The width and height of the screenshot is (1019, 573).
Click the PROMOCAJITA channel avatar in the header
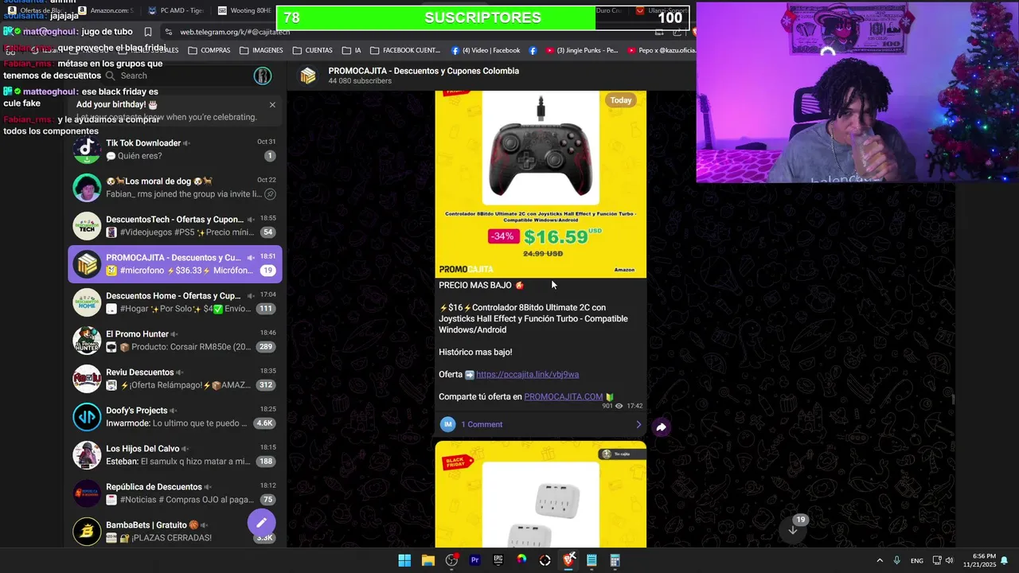pos(308,76)
